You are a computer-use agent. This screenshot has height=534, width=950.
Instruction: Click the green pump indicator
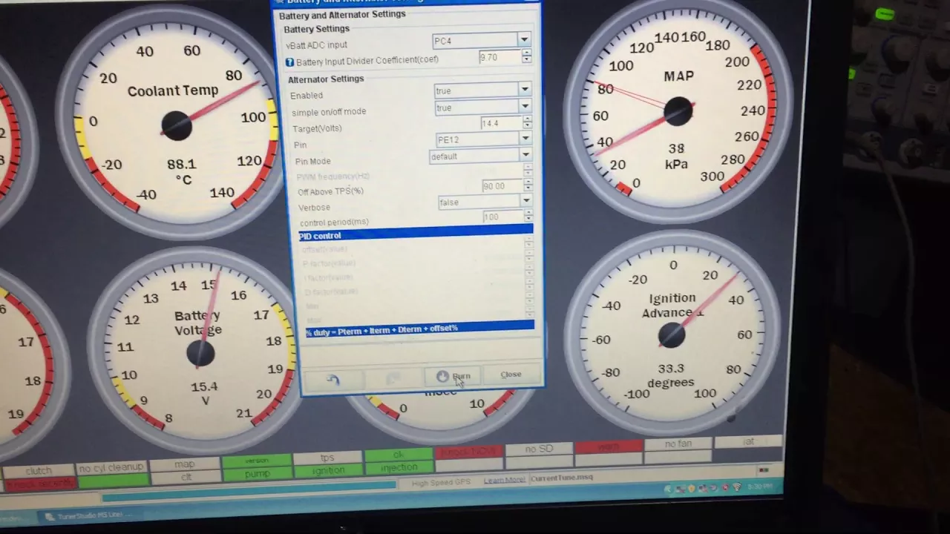[x=257, y=473]
